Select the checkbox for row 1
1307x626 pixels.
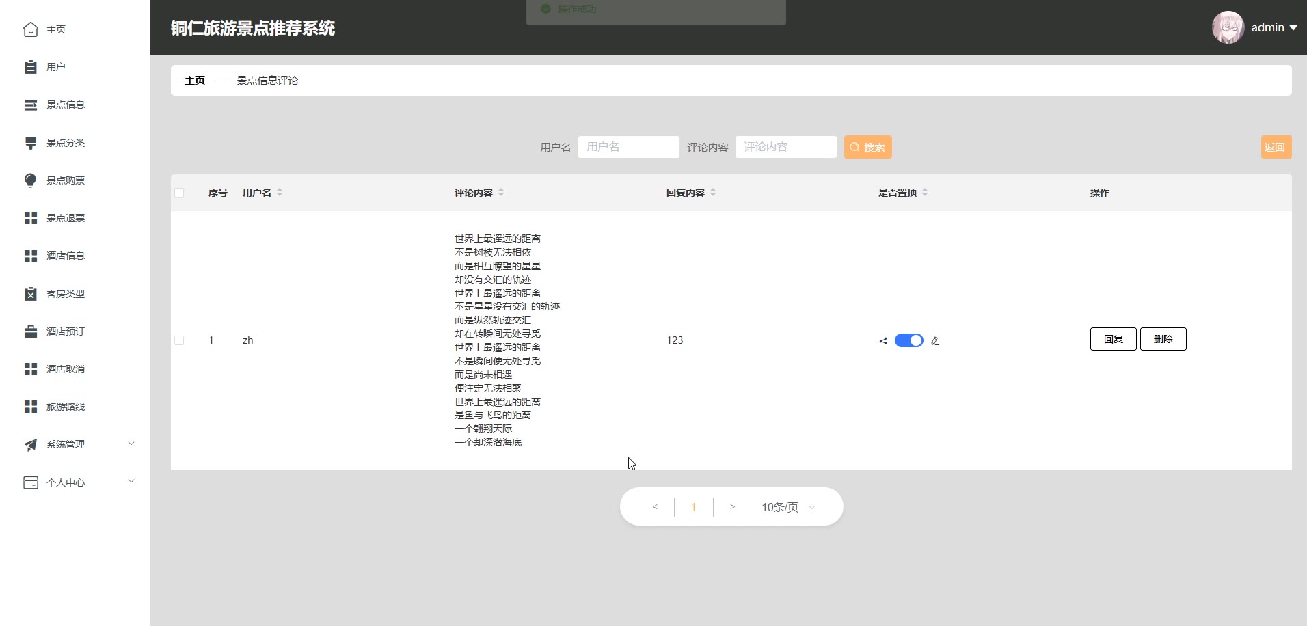[179, 340]
